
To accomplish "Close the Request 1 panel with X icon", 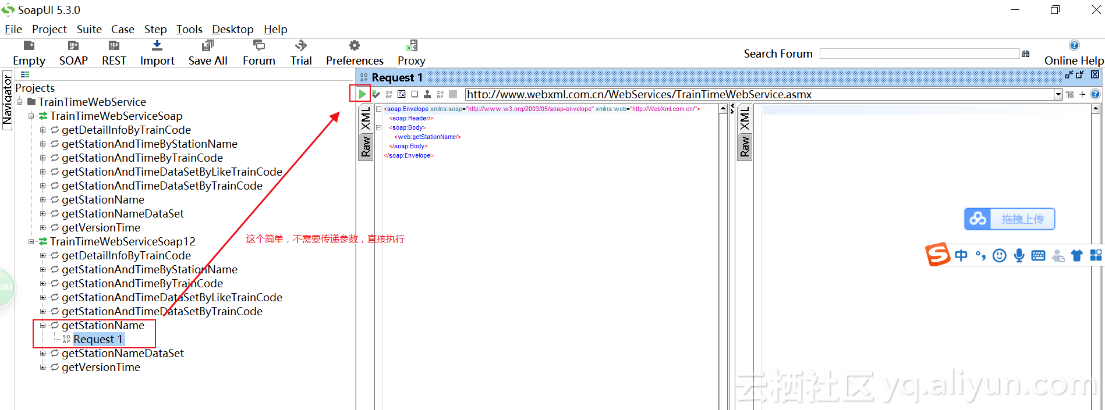I will (x=1095, y=74).
